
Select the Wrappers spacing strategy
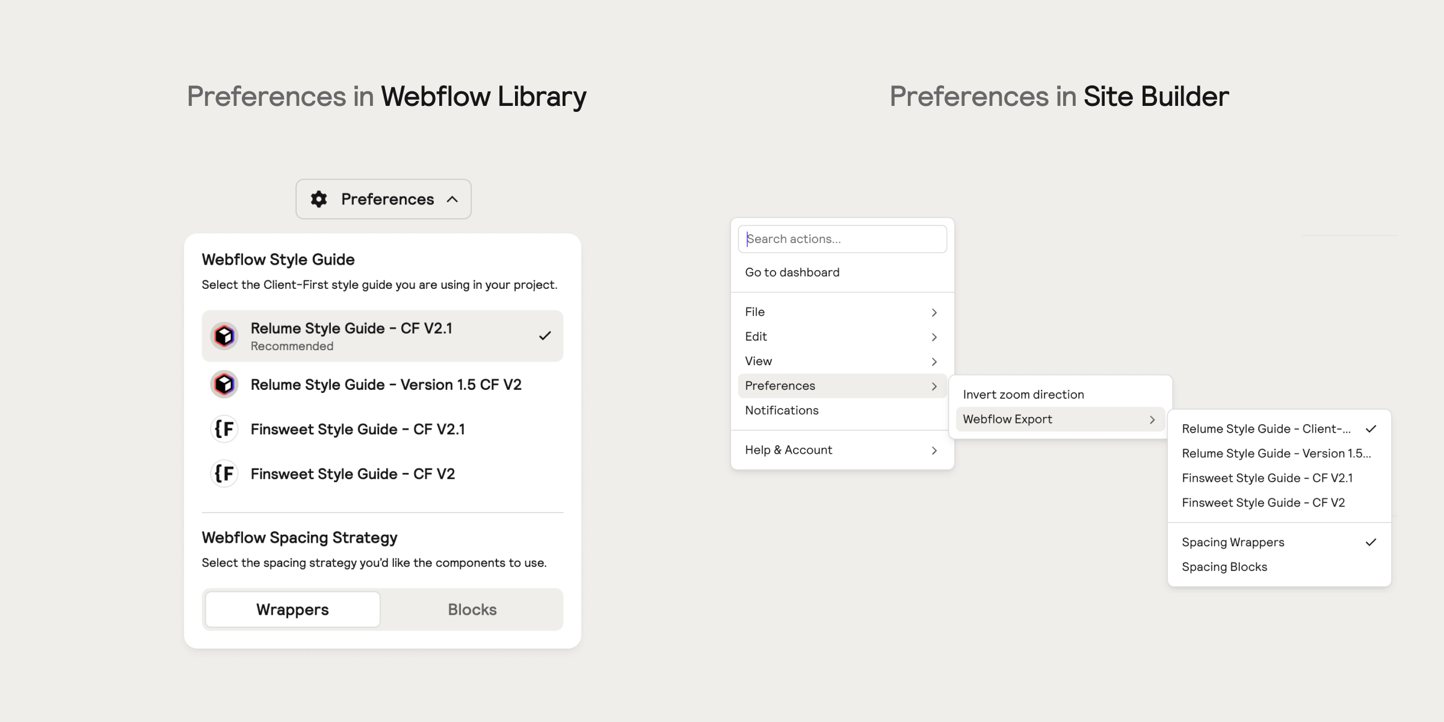click(x=292, y=609)
